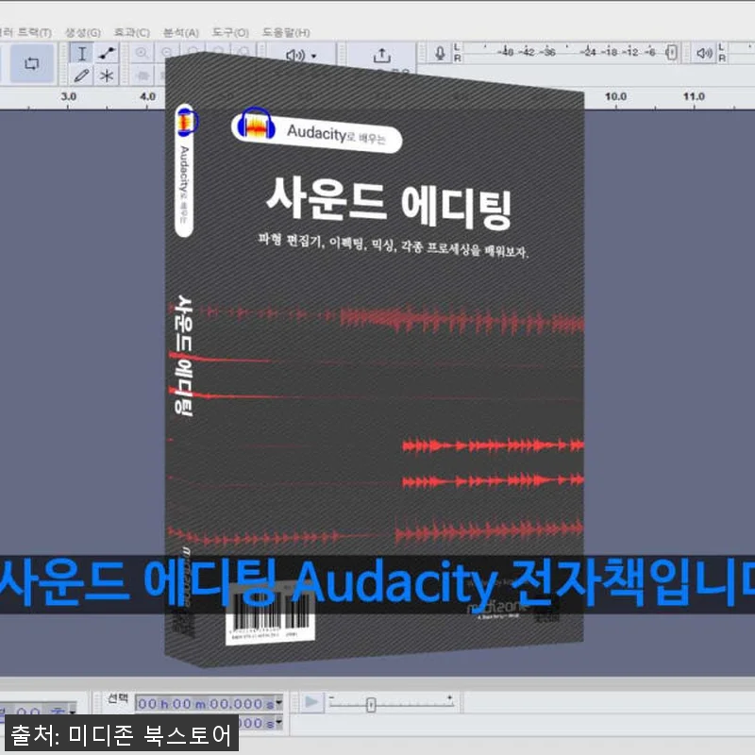Image resolution: width=755 pixels, height=755 pixels.
Task: Click the Share Audio upload icon
Action: (x=382, y=56)
